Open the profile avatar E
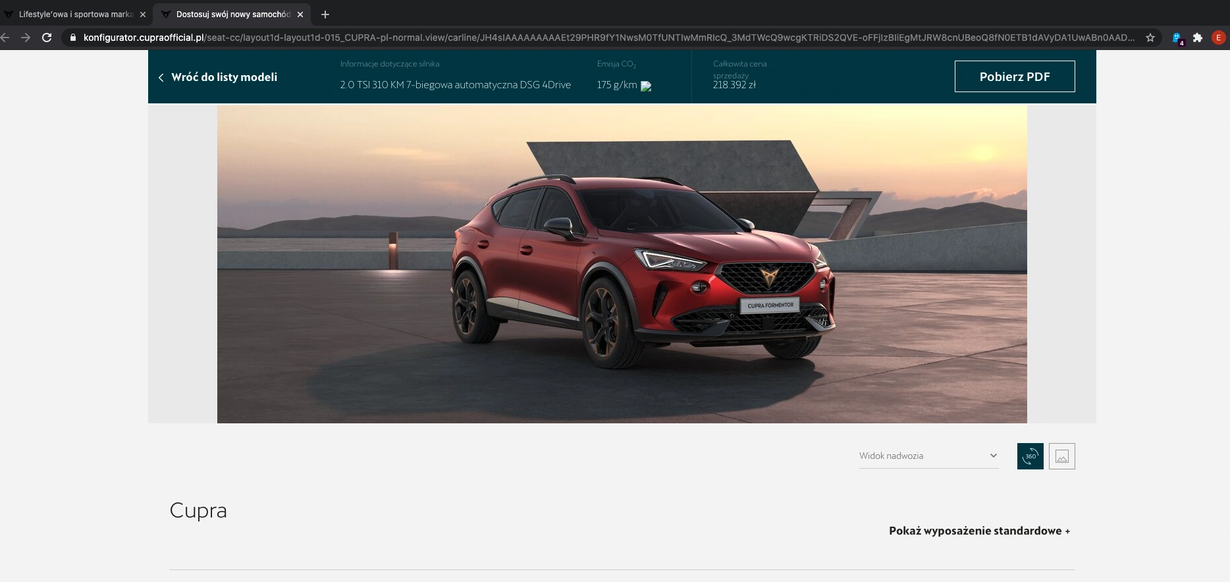 [x=1218, y=38]
